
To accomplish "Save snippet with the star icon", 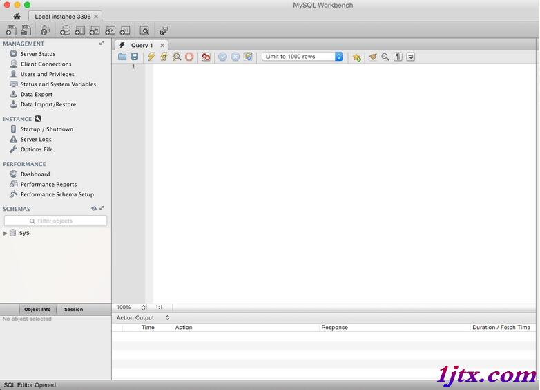I will pyautogui.click(x=356, y=57).
